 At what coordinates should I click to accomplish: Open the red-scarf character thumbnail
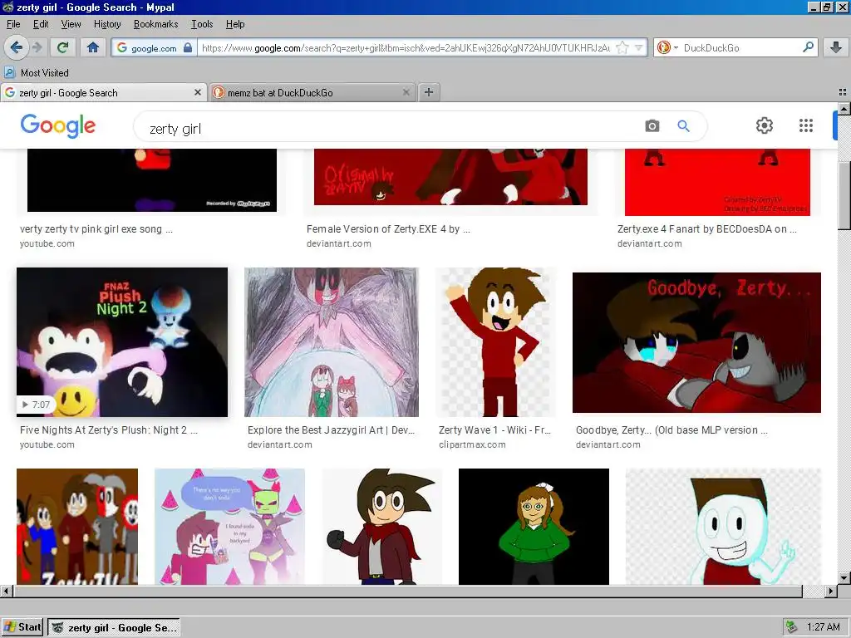[382, 527]
